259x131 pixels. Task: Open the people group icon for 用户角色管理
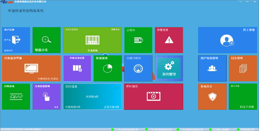point(212,68)
